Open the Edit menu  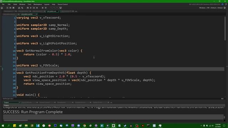coord(9,4)
